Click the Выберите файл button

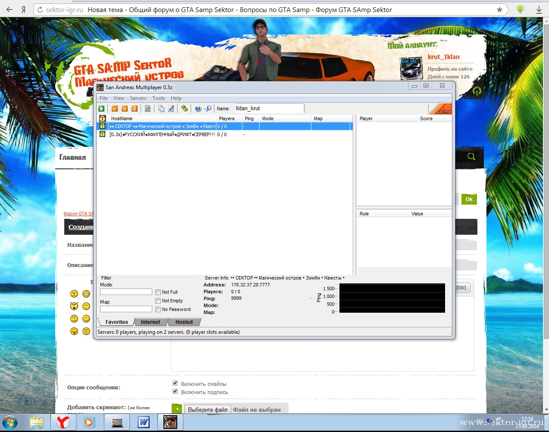[x=208, y=410]
